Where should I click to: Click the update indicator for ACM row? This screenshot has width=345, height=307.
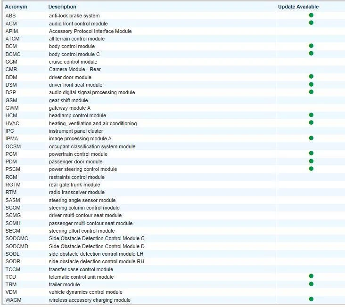click(311, 23)
